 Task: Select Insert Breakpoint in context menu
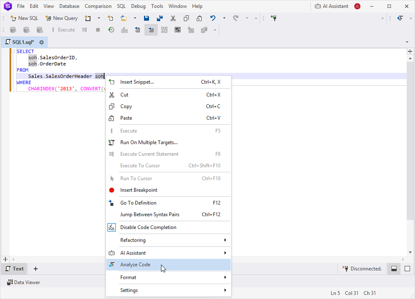pyautogui.click(x=139, y=190)
